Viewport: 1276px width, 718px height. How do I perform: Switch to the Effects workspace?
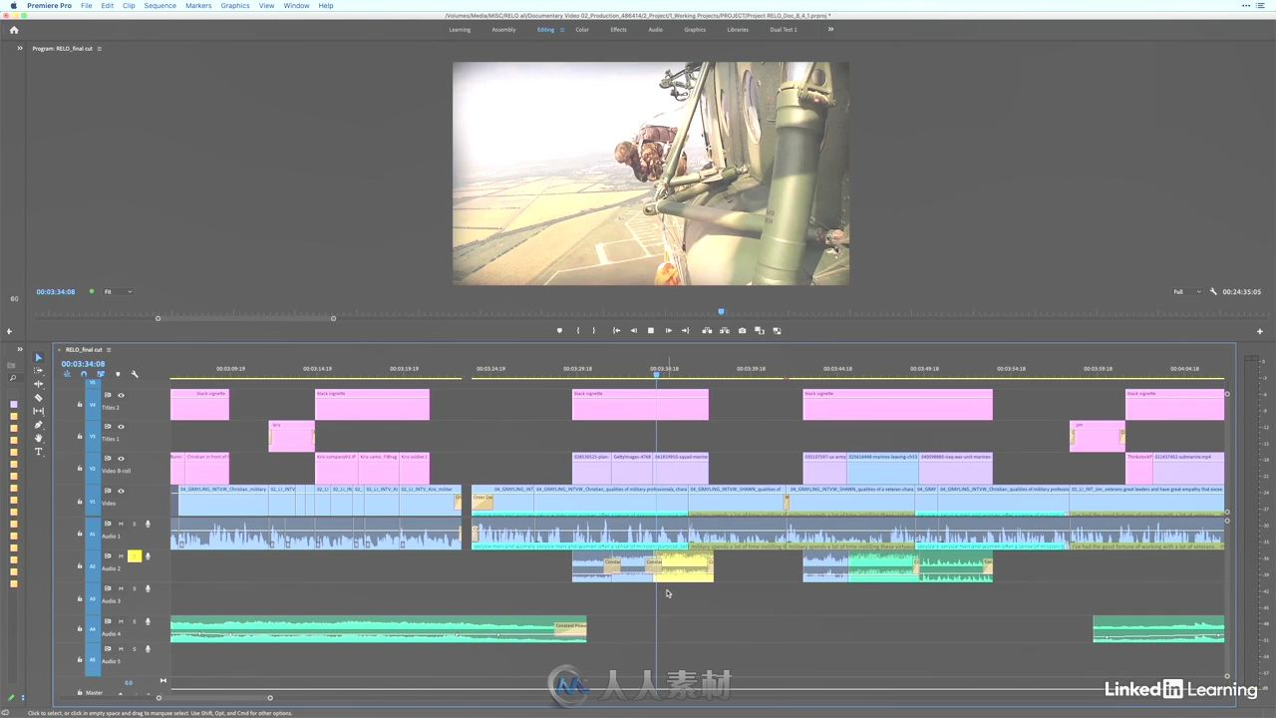pyautogui.click(x=619, y=30)
